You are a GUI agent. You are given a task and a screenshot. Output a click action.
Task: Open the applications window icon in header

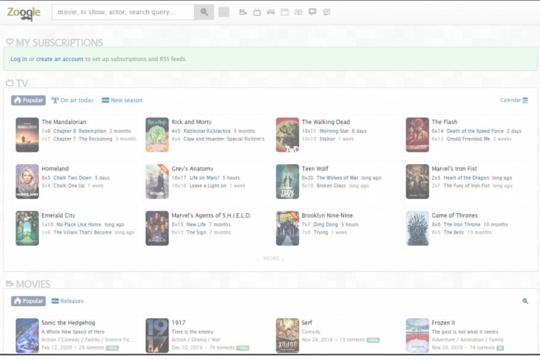point(284,12)
